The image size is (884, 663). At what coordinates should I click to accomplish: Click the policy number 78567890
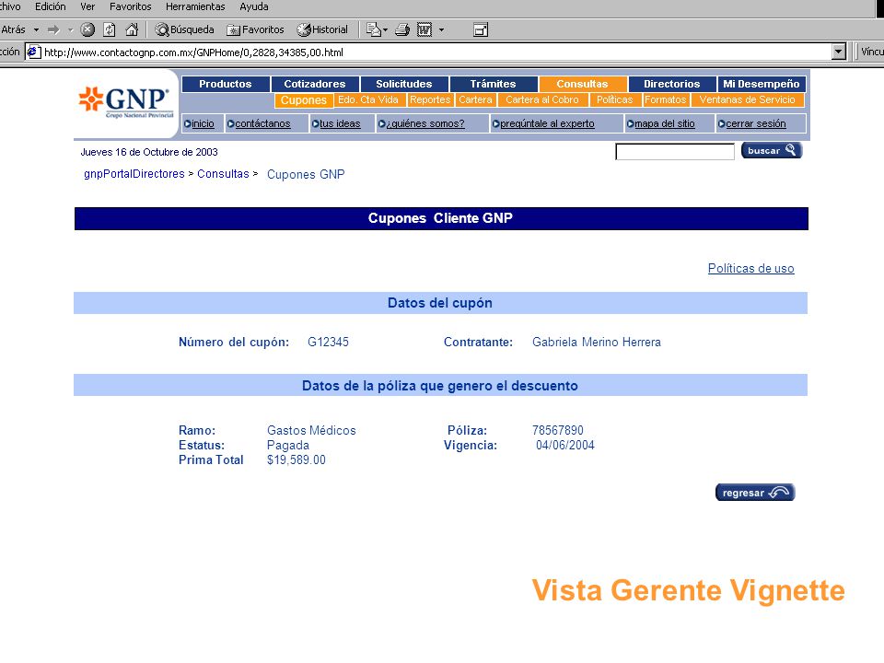[558, 430]
